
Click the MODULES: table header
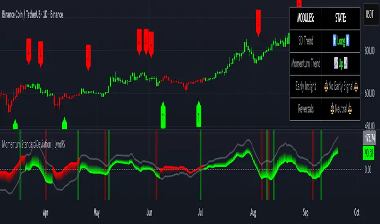(x=306, y=18)
